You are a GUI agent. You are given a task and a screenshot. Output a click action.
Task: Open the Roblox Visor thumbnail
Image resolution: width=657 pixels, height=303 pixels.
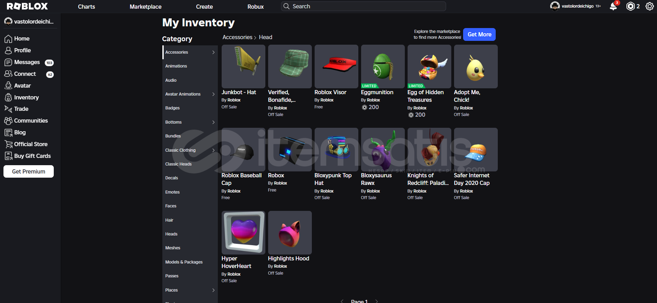pos(336,66)
